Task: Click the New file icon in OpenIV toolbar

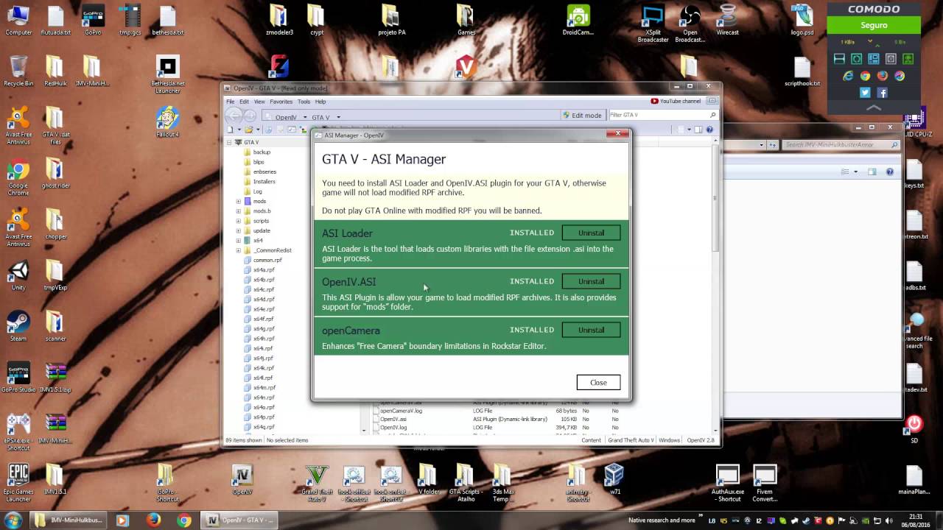Action: click(x=230, y=130)
